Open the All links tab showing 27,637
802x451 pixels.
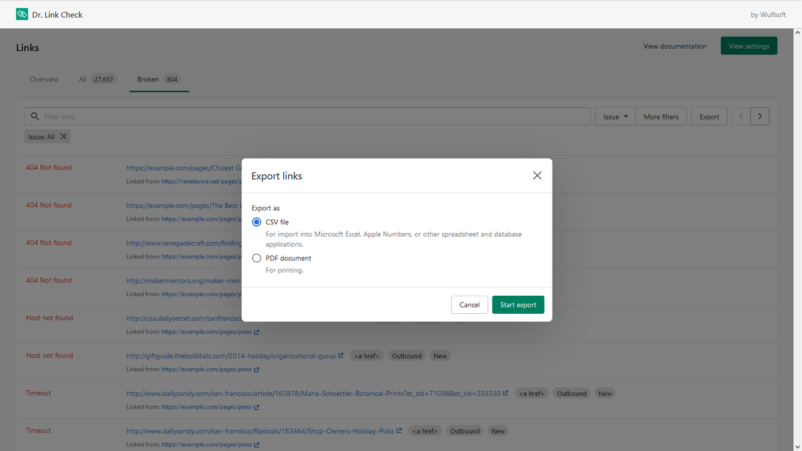click(96, 79)
